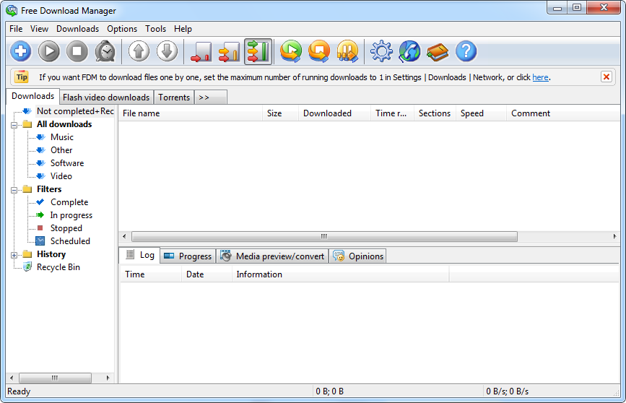The height and width of the screenshot is (403, 626).
Task: Click the Add new download plus icon
Action: (x=21, y=51)
